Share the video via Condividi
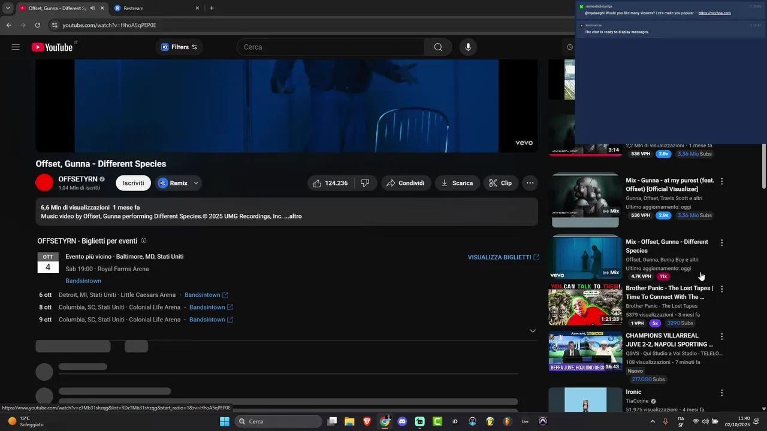The image size is (767, 431). (x=406, y=183)
